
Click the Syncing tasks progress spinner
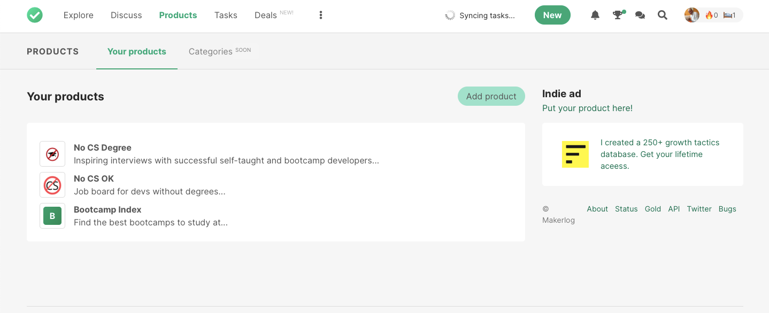click(x=451, y=15)
